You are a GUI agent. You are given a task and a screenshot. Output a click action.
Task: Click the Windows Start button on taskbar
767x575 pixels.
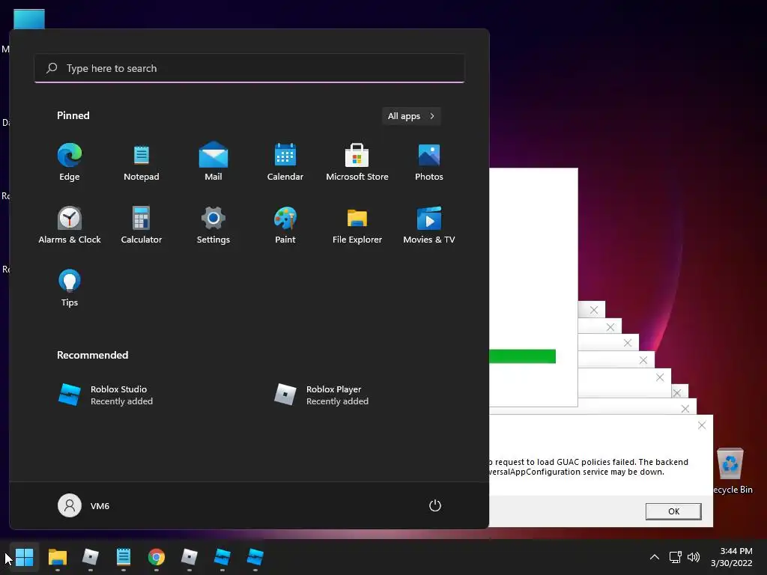coord(25,557)
